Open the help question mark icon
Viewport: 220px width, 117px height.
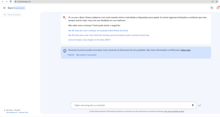(x=218, y=8)
